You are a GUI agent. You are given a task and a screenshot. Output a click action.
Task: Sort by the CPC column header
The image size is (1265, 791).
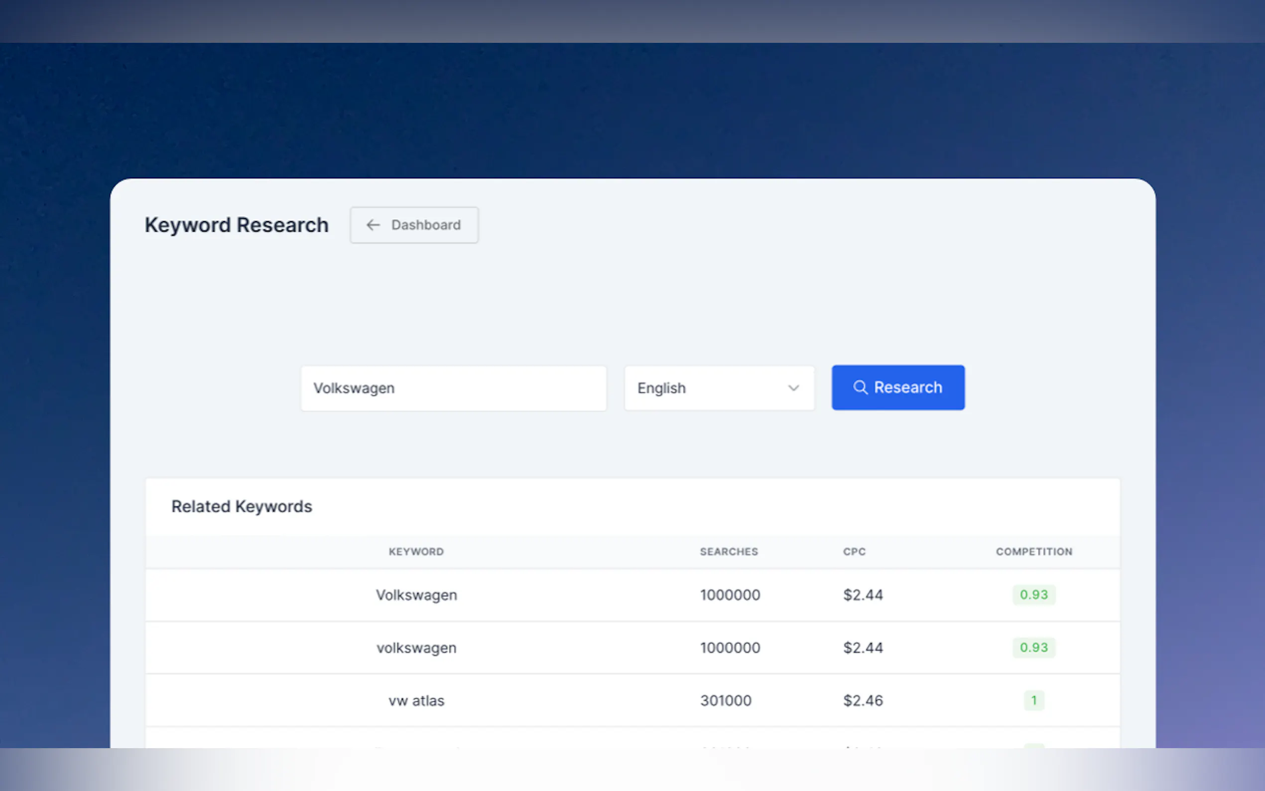pos(854,551)
